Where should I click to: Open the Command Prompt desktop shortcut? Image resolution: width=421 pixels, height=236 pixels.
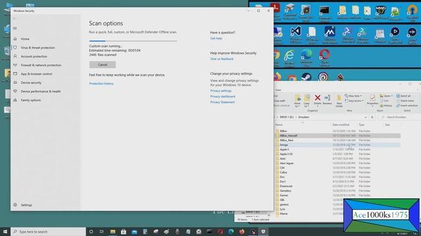coord(324,13)
